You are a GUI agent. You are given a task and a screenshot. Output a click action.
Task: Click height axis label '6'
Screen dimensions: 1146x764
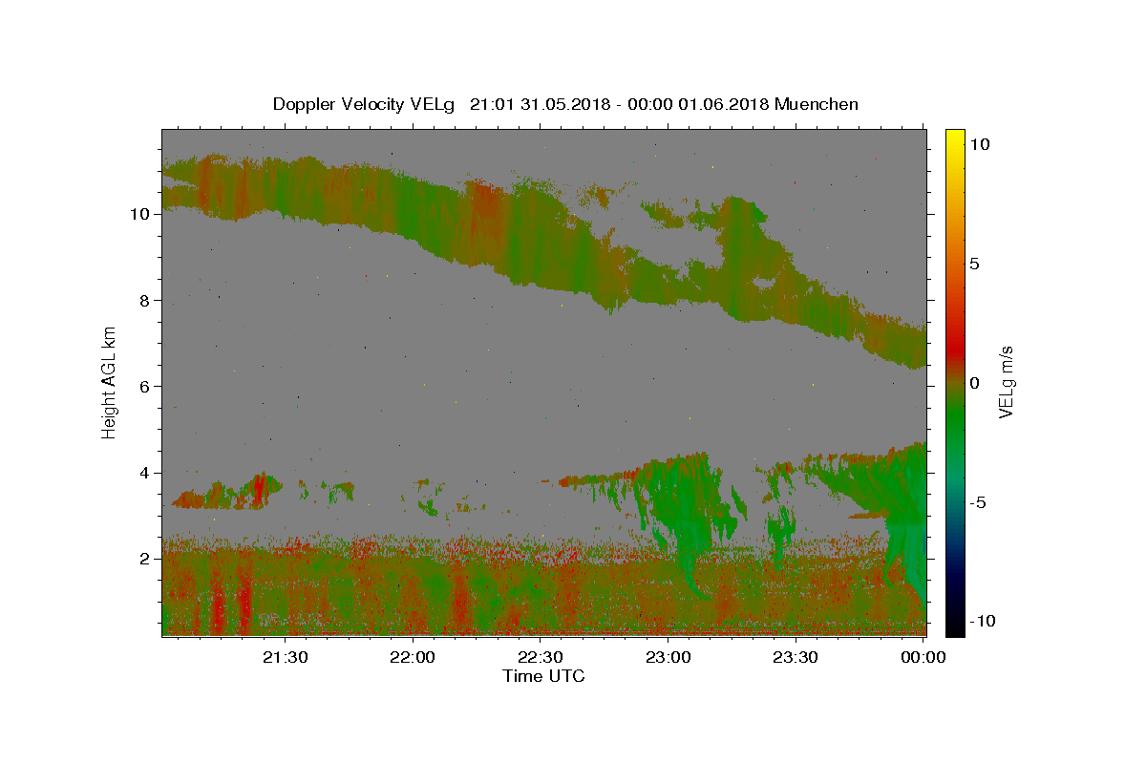click(146, 386)
